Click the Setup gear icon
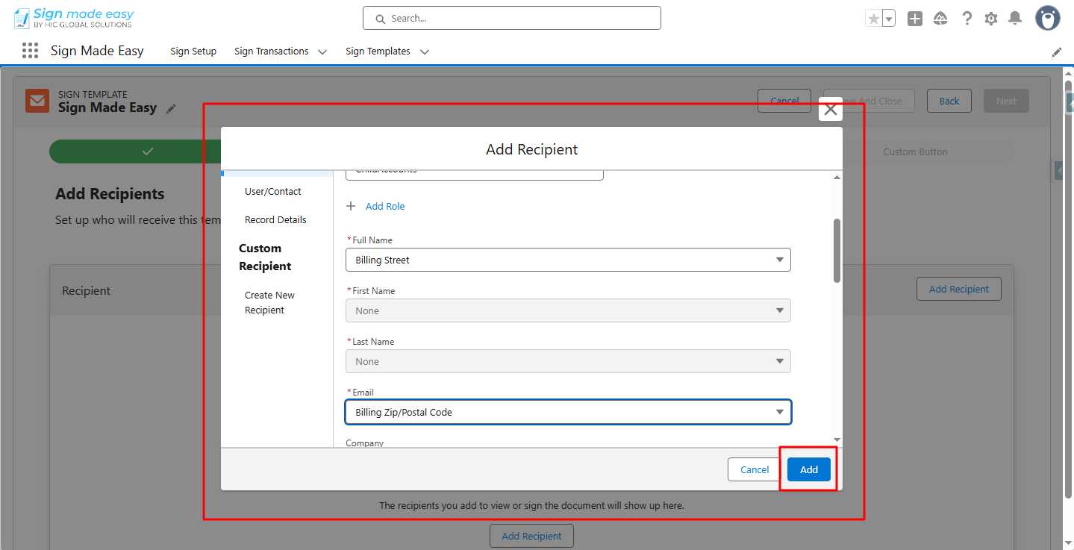The height and width of the screenshot is (550, 1074). tap(990, 18)
